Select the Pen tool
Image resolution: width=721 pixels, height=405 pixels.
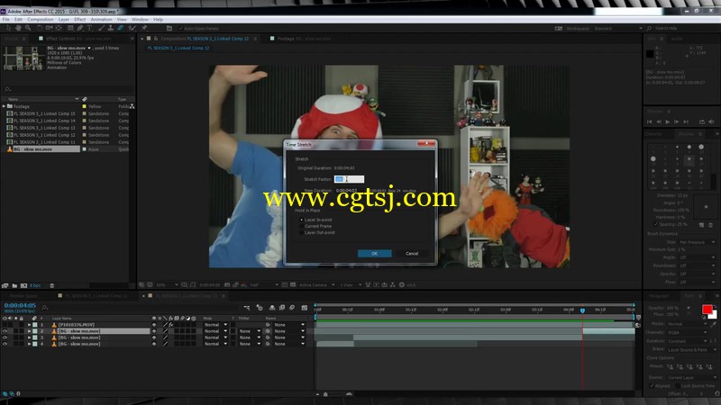point(80,28)
